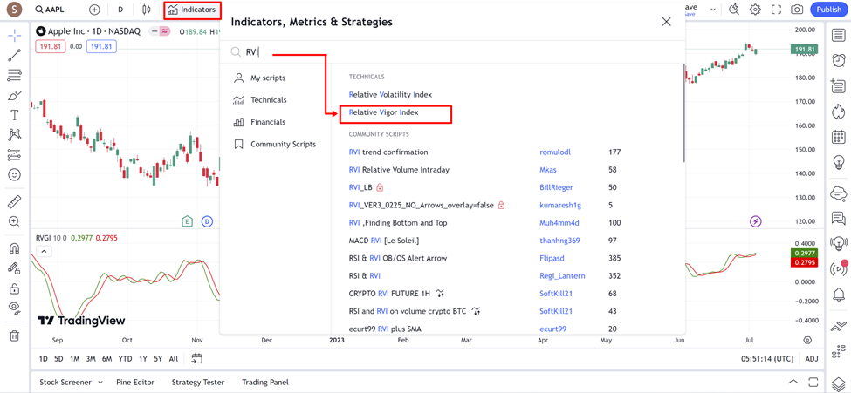The image size is (851, 393).
Task: Open chart settings gear icon
Action: pyautogui.click(x=755, y=10)
